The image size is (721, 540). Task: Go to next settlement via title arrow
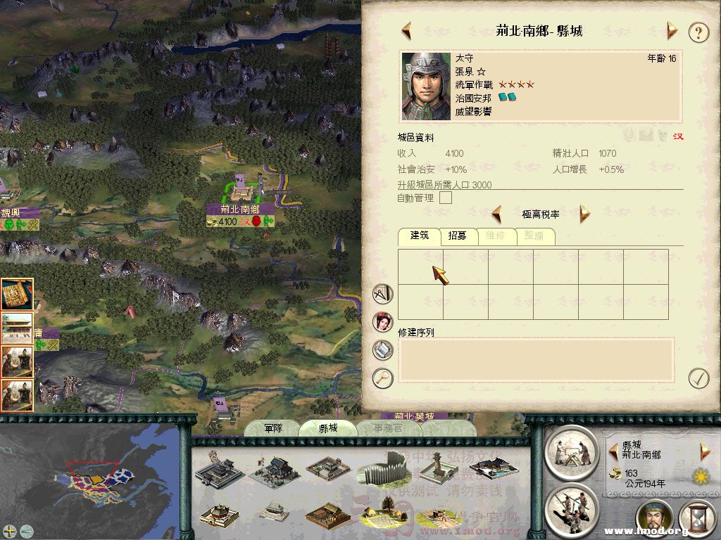coord(672,31)
